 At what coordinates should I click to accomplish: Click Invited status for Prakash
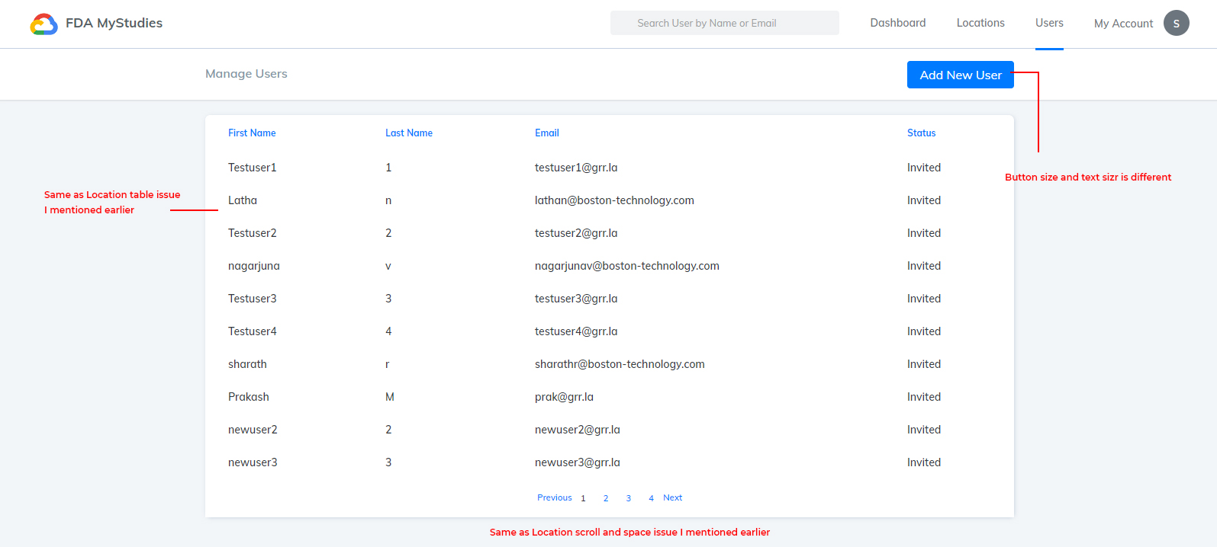pos(924,397)
